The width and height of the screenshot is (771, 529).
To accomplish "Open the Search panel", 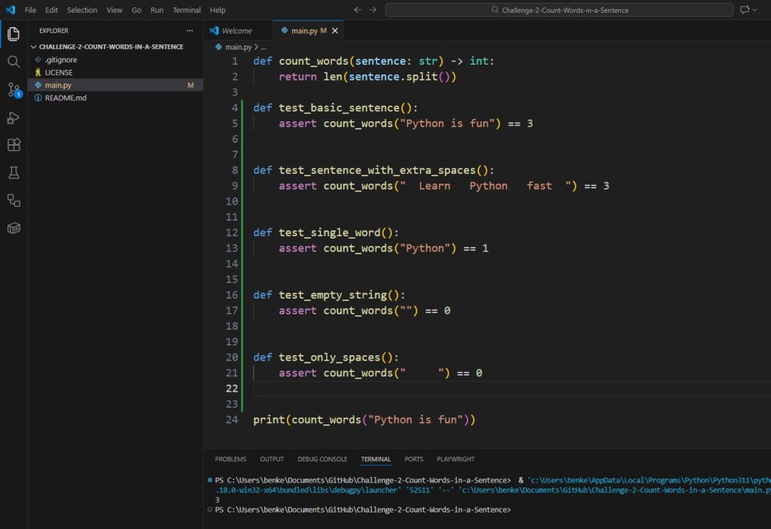I will point(13,62).
